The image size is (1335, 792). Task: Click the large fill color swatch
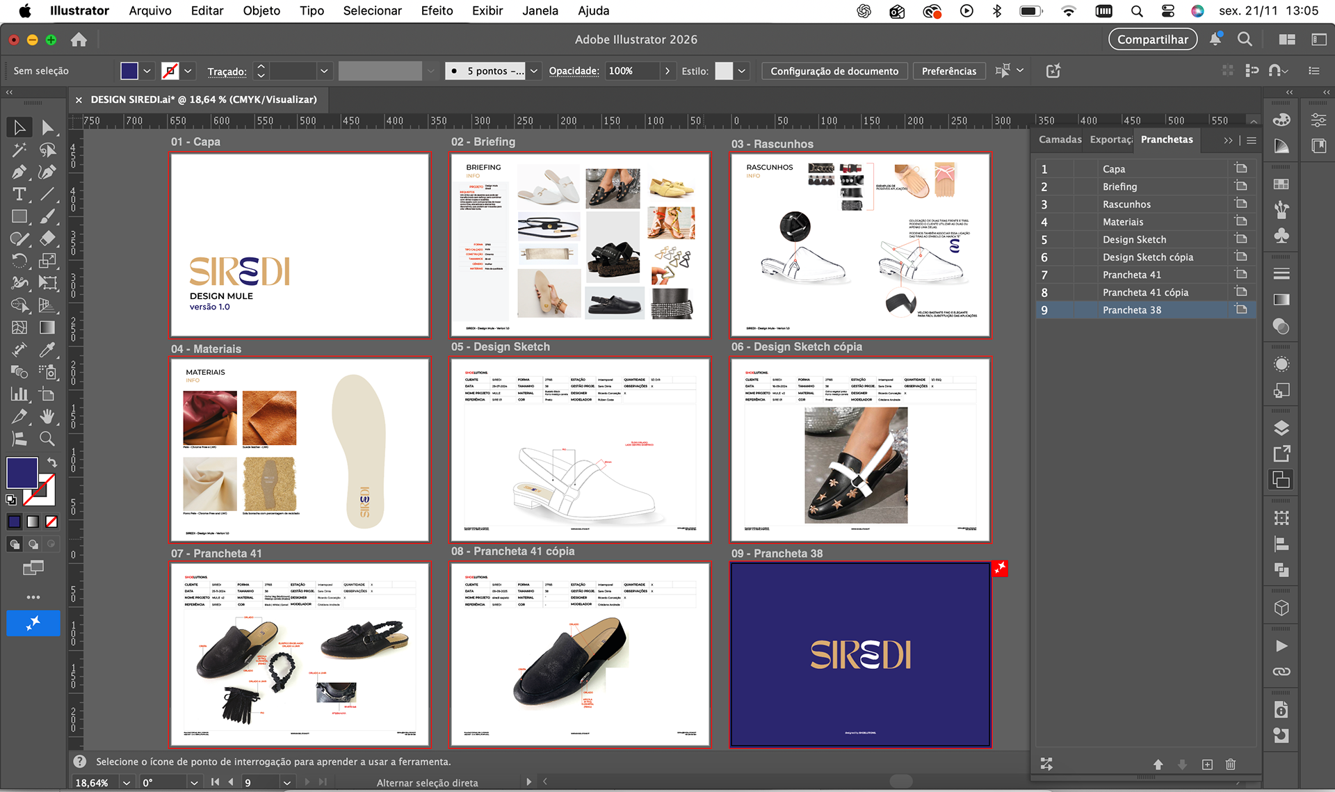(x=22, y=473)
